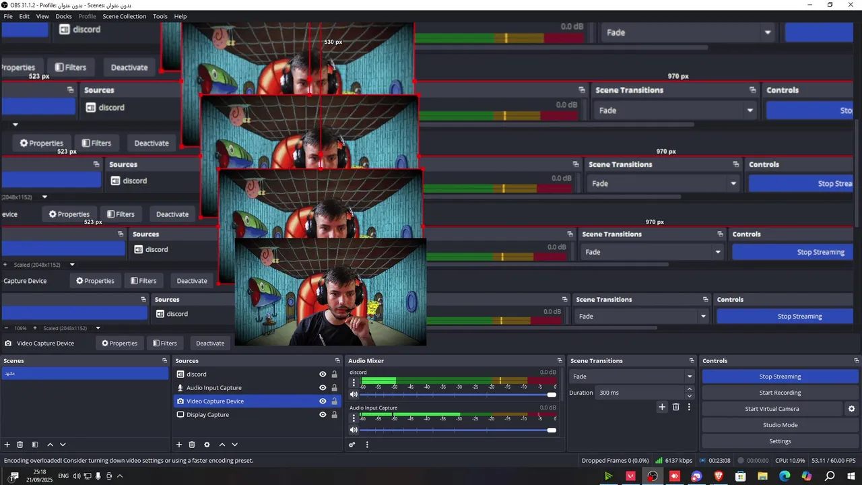Float the Sources dock
The height and width of the screenshot is (485, 862).
point(337,361)
